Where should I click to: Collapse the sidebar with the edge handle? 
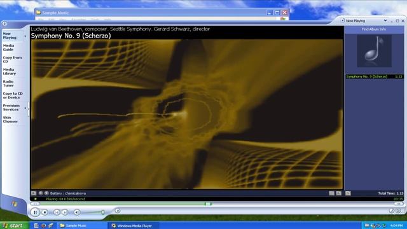pyautogui.click(x=29, y=109)
